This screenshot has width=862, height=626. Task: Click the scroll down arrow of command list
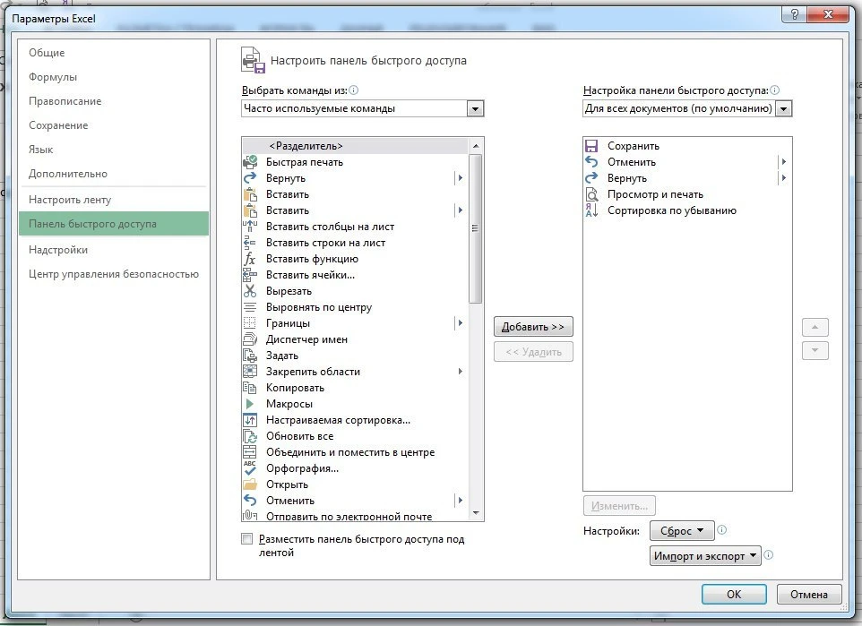coord(476,513)
